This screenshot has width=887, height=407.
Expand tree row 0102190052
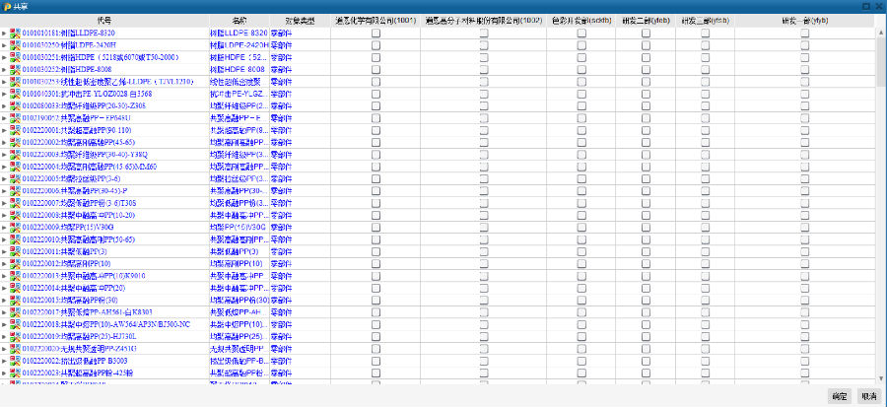[x=5, y=118]
